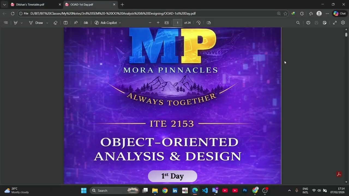The height and width of the screenshot is (196, 349).
Task: Open the Copilot Chat button
Action: click(x=339, y=13)
